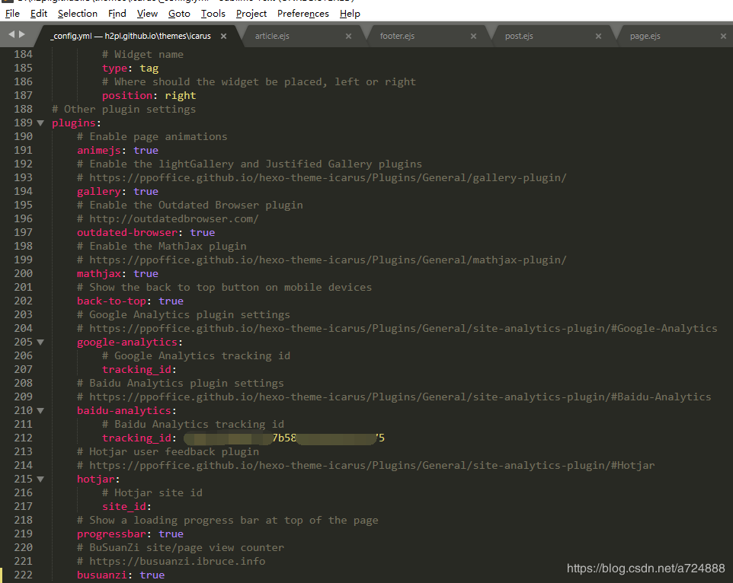Open the Edit menu
The image size is (733, 583).
click(39, 14)
